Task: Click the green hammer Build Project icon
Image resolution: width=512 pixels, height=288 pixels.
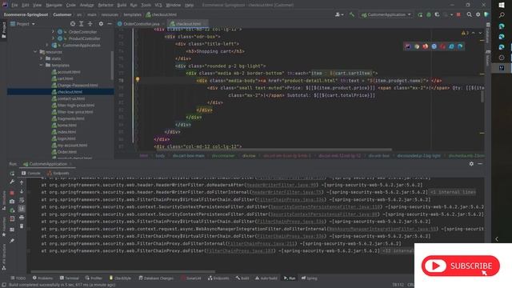Action: coord(352,14)
